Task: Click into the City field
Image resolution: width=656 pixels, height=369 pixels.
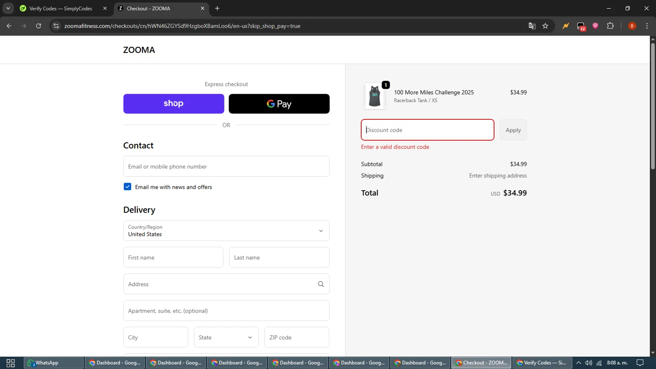Action: coord(156,338)
